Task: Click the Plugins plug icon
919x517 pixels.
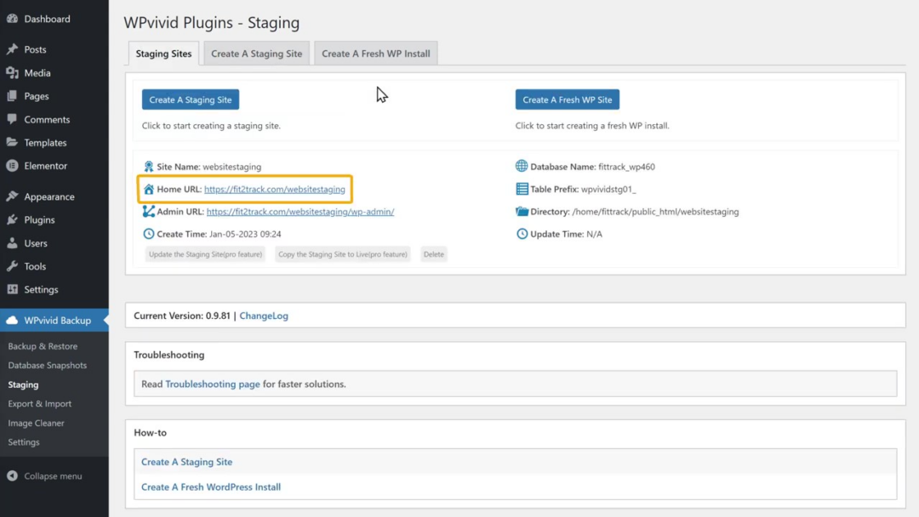Action: tap(12, 219)
